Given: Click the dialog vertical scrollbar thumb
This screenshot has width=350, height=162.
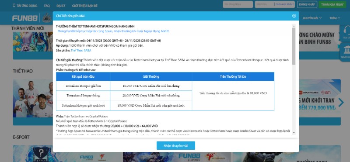Looking at the screenshot, I should click(x=294, y=46).
